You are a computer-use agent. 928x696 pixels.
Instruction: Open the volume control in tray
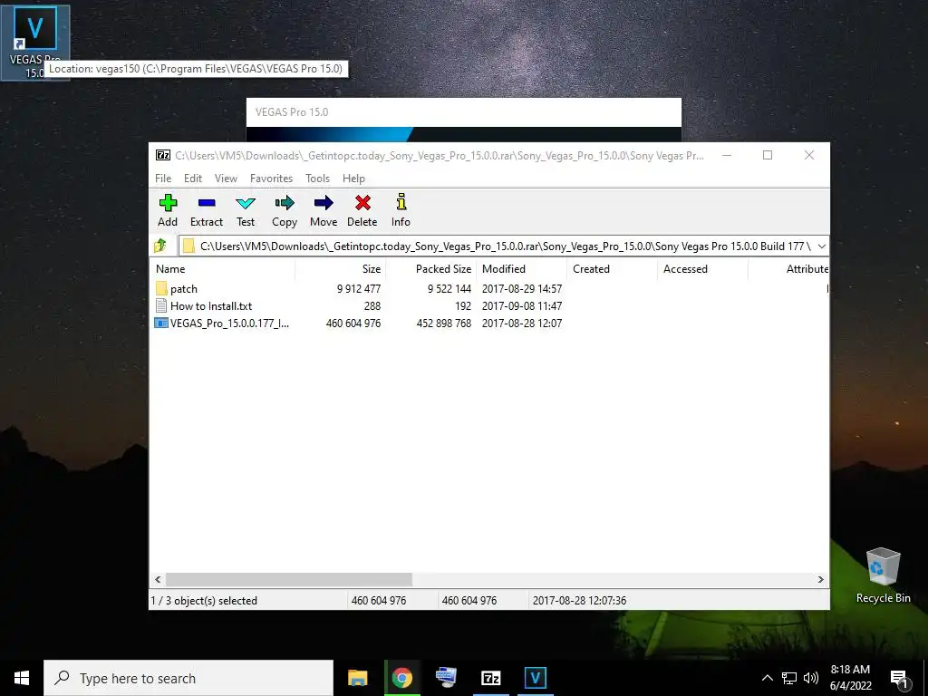click(811, 678)
